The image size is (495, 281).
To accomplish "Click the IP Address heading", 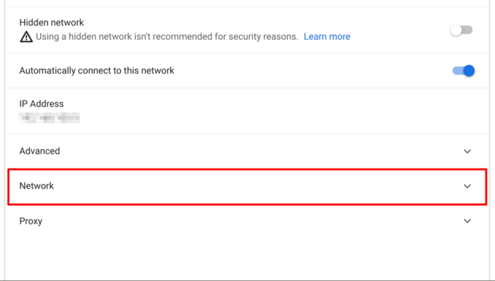I will (41, 103).
